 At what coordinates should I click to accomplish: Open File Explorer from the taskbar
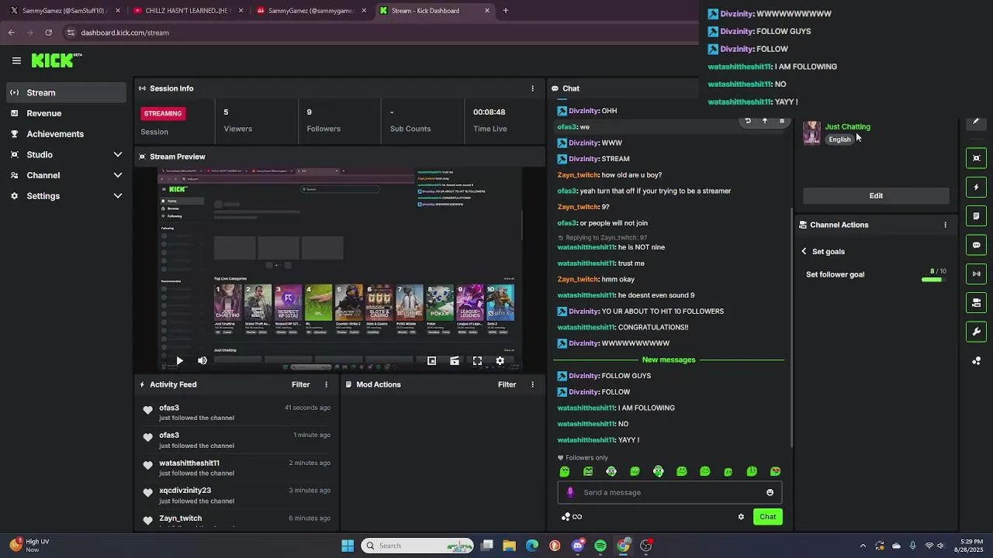pos(510,546)
